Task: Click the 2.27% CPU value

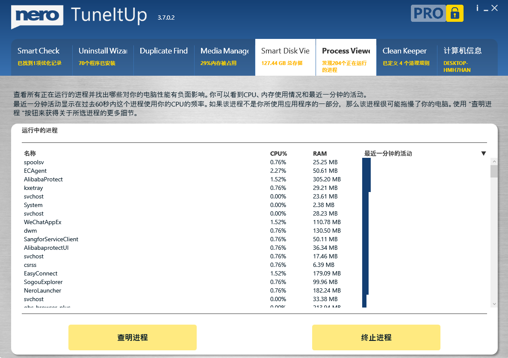Action: 278,171
